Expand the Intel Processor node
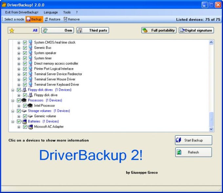 tap(19, 106)
